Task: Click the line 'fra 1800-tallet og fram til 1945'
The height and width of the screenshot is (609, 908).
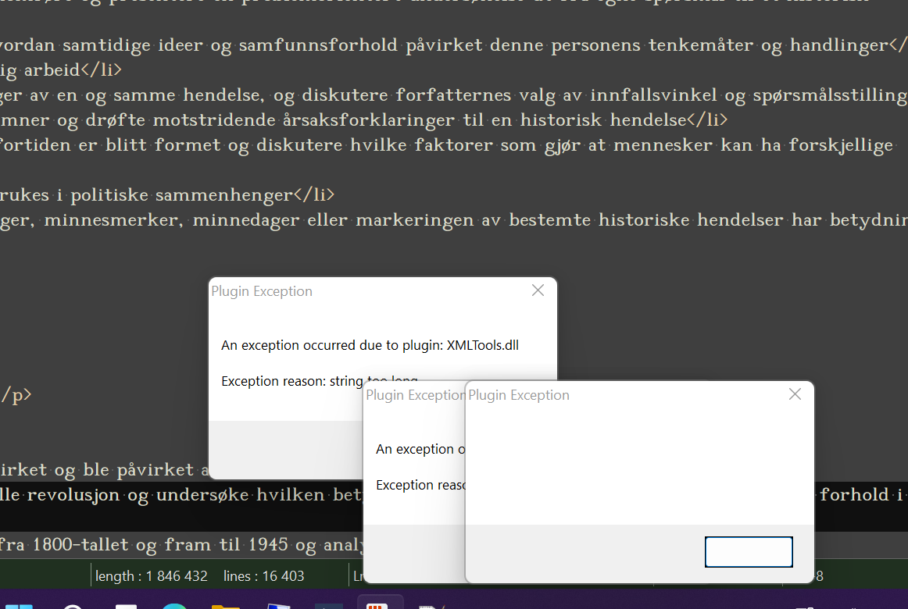Action: coord(181,544)
